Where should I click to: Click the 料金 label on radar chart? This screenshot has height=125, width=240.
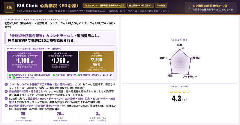pyautogui.click(x=180, y=45)
